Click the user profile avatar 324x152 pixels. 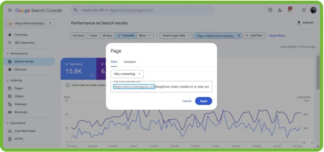coord(313,10)
